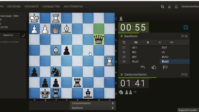The height and width of the screenshot is (112, 199).
Task: Click the black pawn on f7
Action: coord(56,83)
